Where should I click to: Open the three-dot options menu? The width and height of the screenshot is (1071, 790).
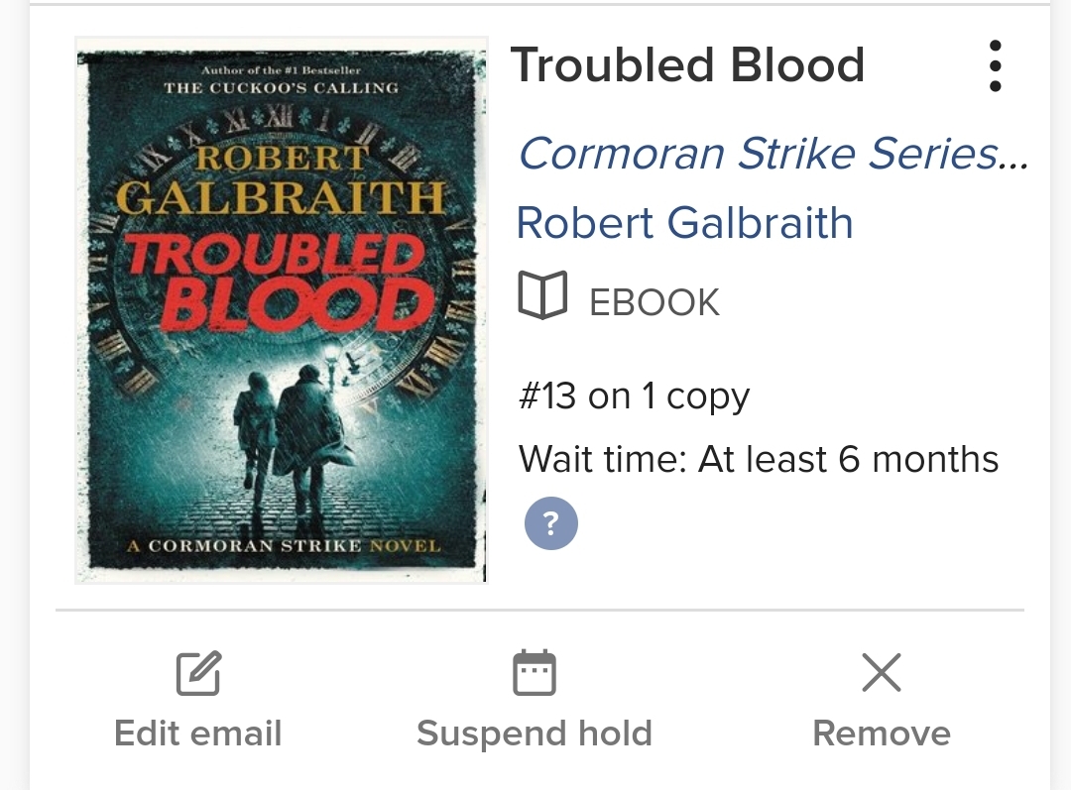pyautogui.click(x=995, y=65)
